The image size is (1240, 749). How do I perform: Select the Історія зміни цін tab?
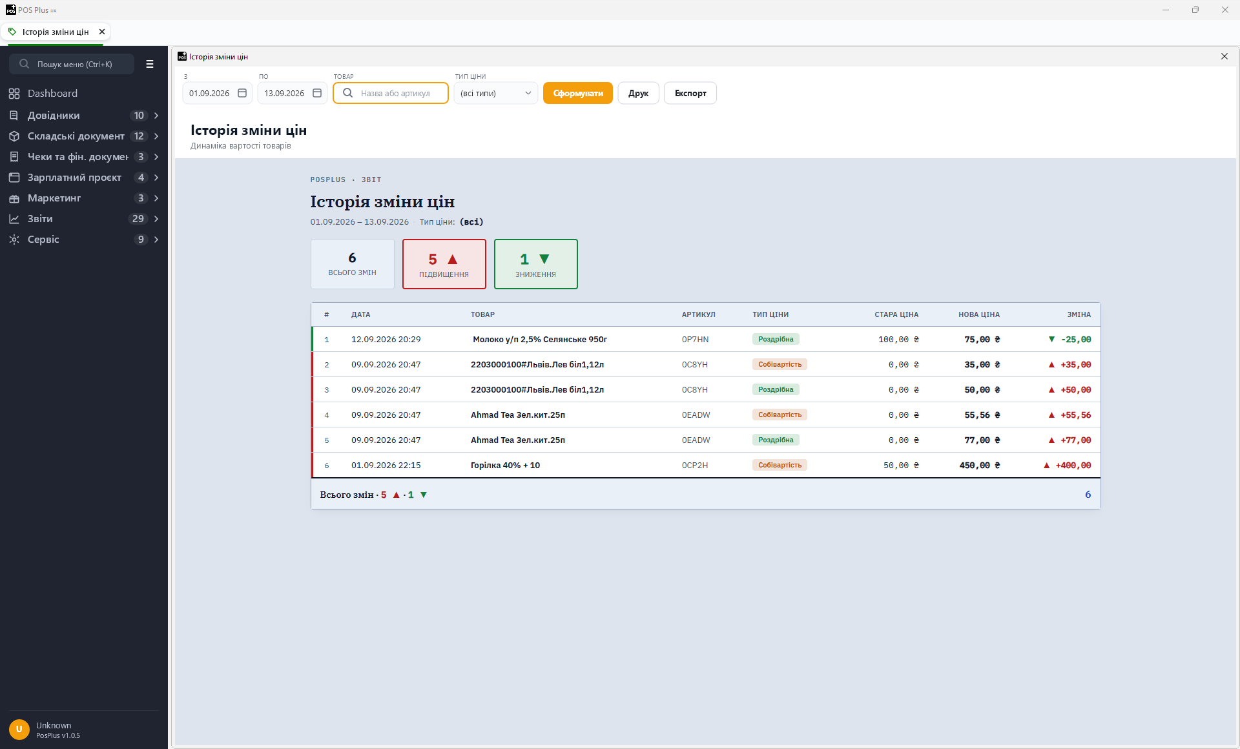click(x=56, y=32)
